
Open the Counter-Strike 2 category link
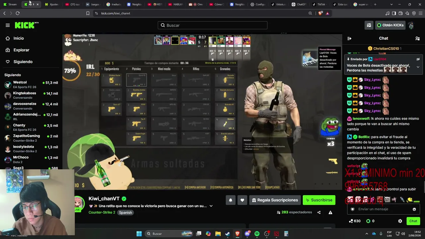click(102, 212)
